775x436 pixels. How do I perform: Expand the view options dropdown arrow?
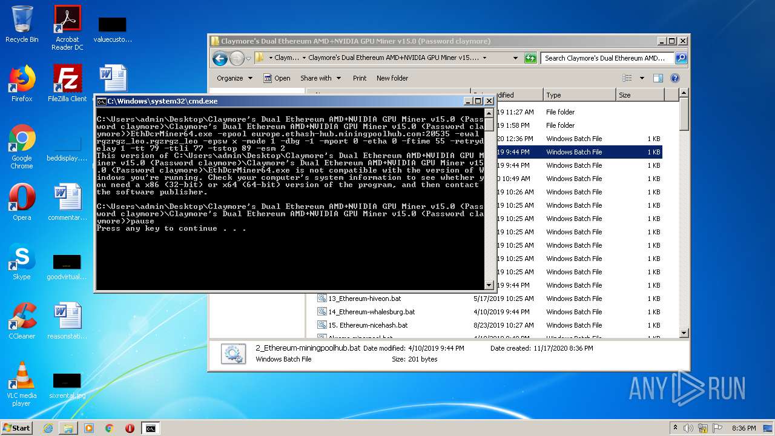(x=642, y=78)
